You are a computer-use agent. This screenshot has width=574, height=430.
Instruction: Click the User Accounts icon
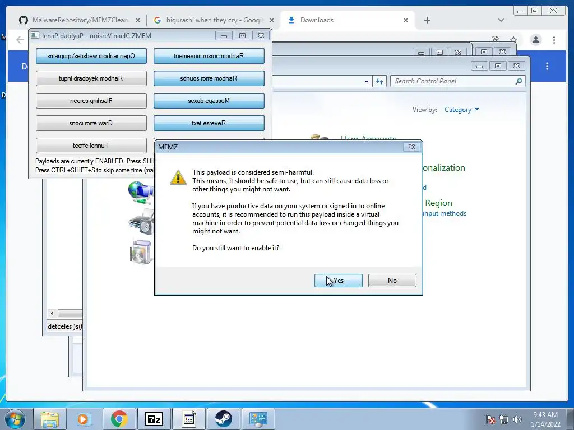[x=319, y=138]
